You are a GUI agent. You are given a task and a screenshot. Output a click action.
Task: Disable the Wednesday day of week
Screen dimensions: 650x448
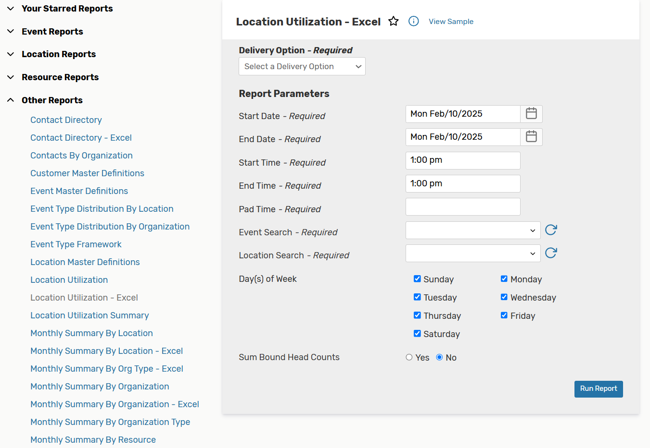click(x=504, y=297)
